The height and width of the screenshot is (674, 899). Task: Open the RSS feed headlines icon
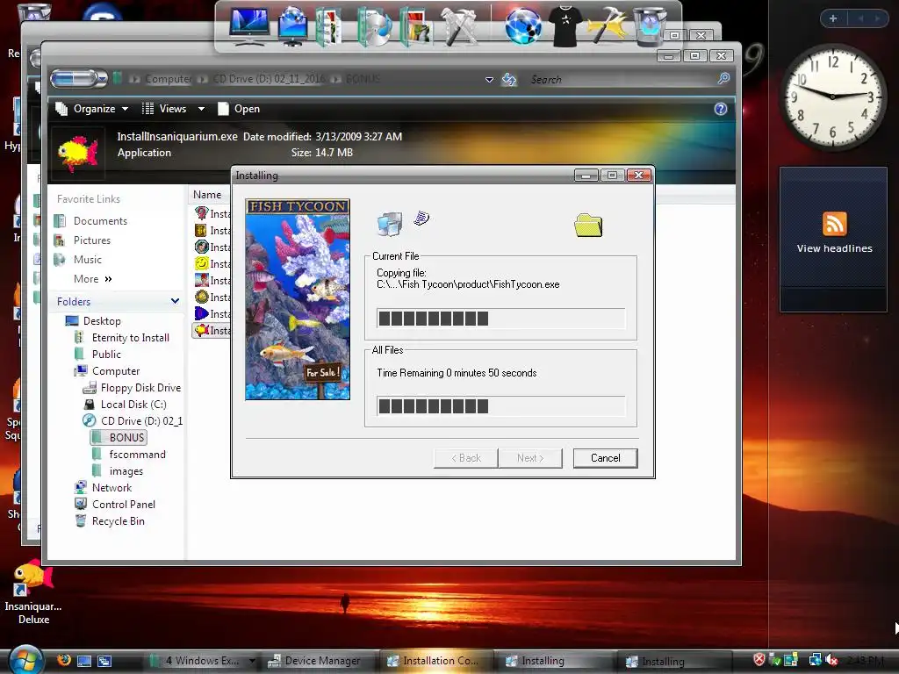(835, 224)
